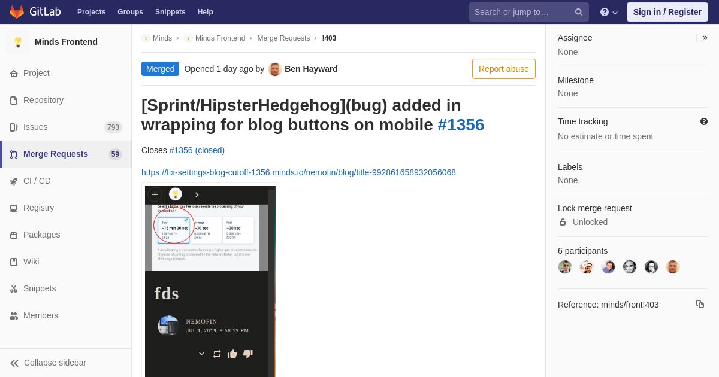Image resolution: width=719 pixels, height=377 pixels.
Task: Open the Ben Hayward author name link
Action: pyautogui.click(x=311, y=69)
